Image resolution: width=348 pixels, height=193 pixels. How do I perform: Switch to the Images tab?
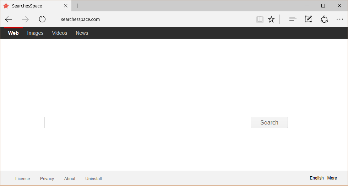pos(35,33)
